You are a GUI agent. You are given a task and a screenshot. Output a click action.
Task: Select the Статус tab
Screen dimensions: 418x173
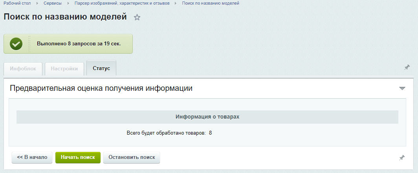pos(101,68)
